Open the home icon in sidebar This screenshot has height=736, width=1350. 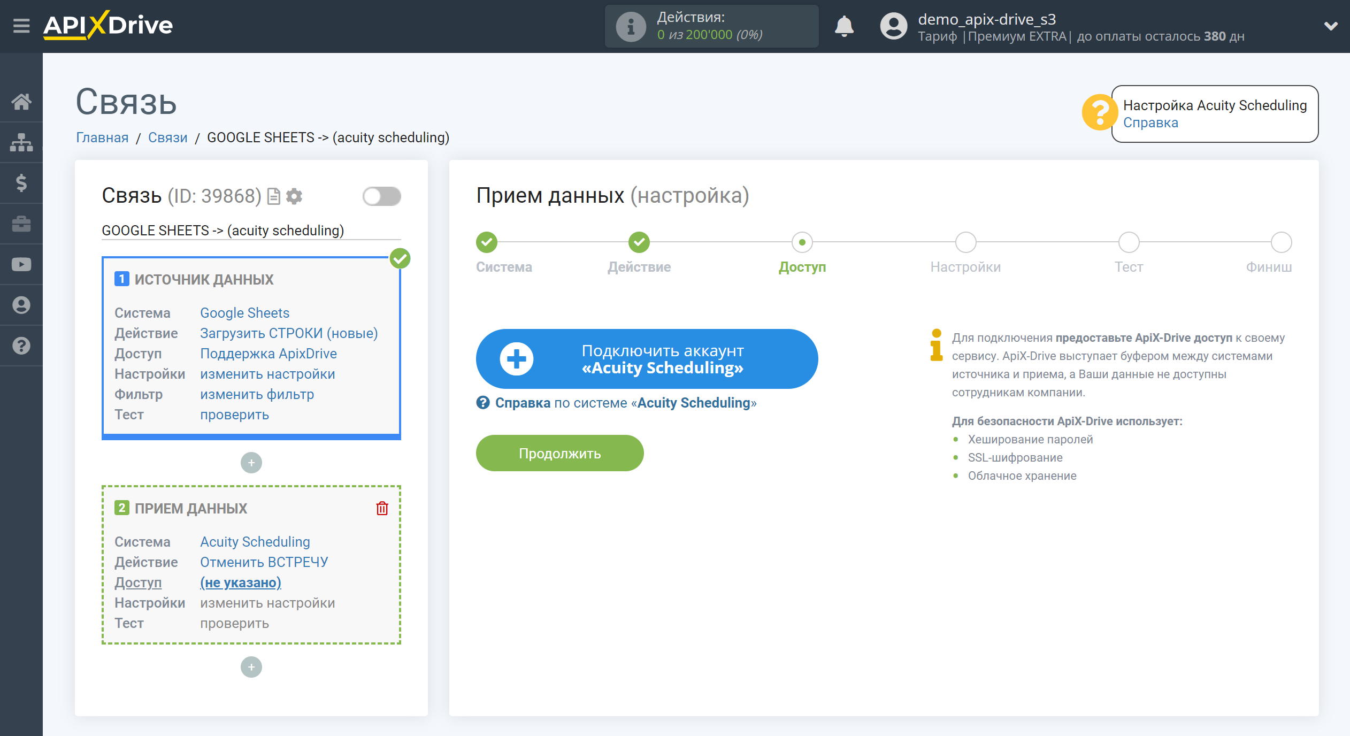(21, 101)
